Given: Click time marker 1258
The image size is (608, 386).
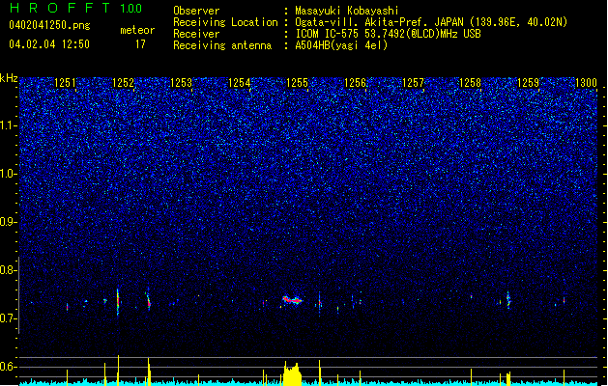Looking at the screenshot, I should click(471, 83).
